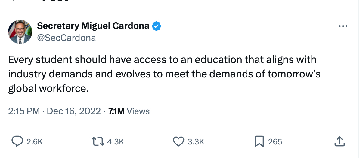The image size is (363, 158).
Task: Repost the tweet using the retweet icon
Action: point(98,141)
